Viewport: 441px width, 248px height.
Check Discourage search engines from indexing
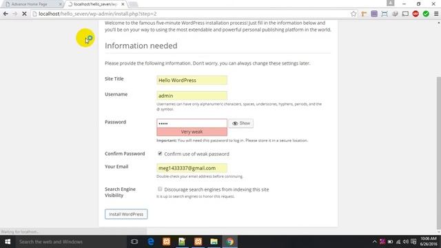[160, 189]
